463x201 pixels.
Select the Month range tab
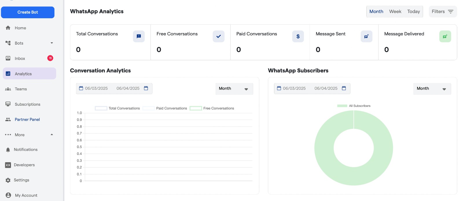tap(376, 12)
